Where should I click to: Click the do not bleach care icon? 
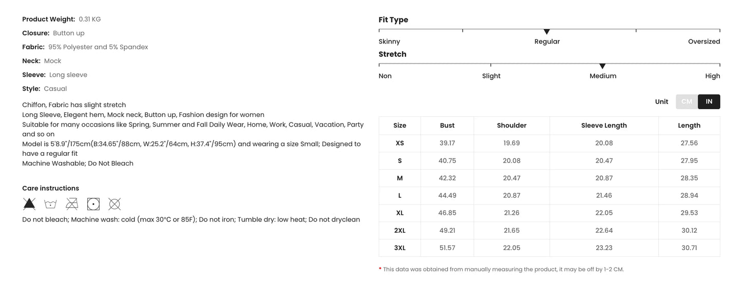point(29,204)
